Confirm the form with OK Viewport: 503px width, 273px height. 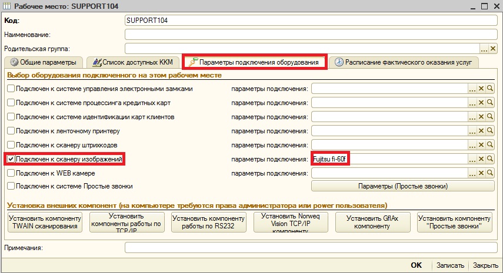click(x=416, y=265)
